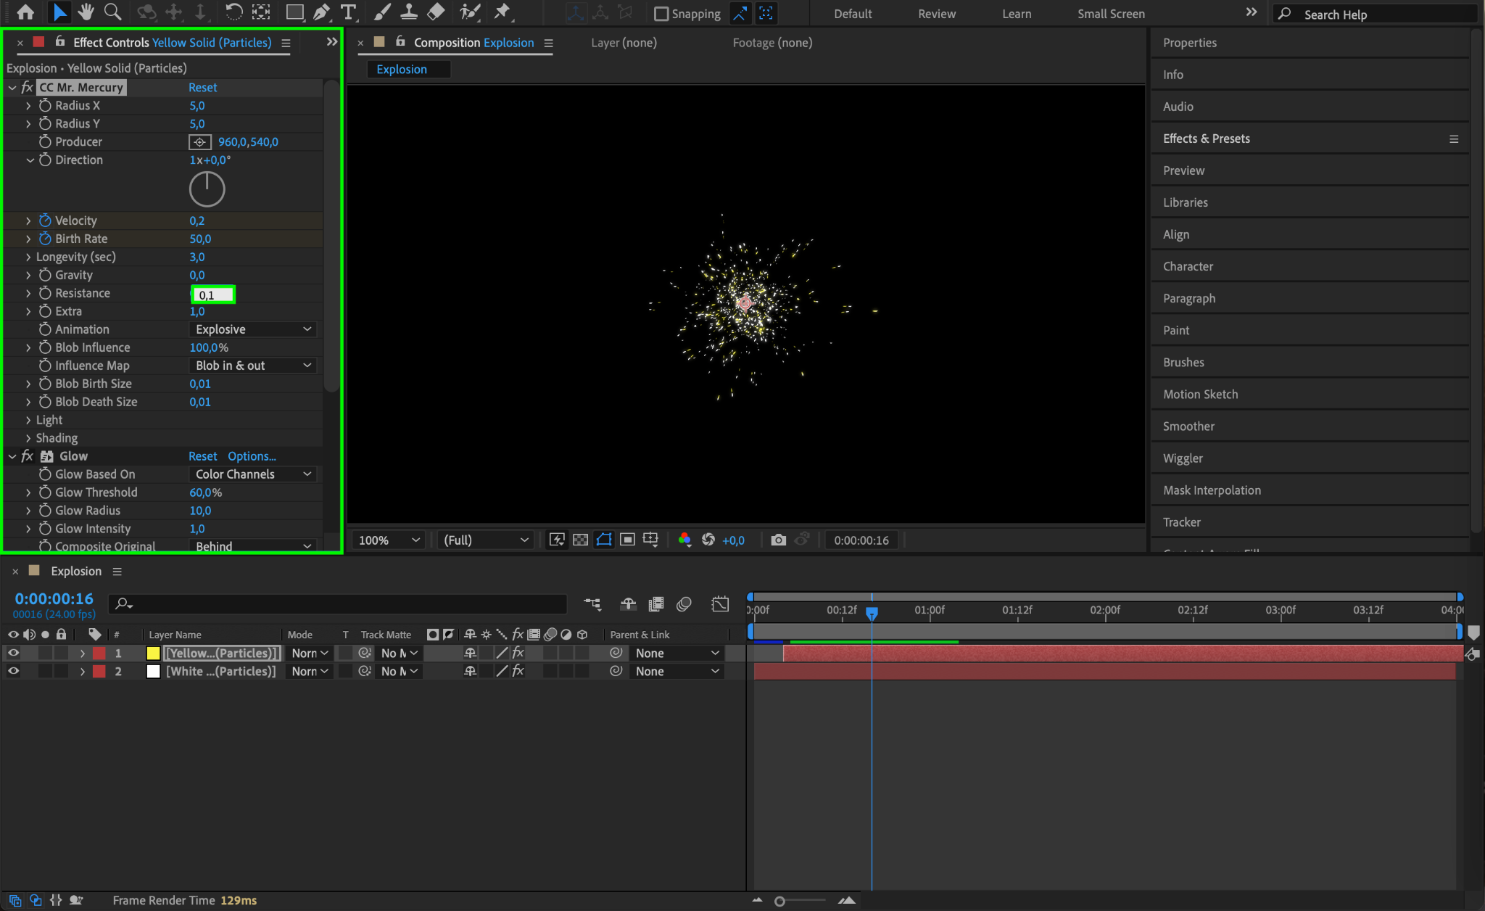This screenshot has width=1485, height=911.
Task: Select the Pen tool
Action: 321,12
